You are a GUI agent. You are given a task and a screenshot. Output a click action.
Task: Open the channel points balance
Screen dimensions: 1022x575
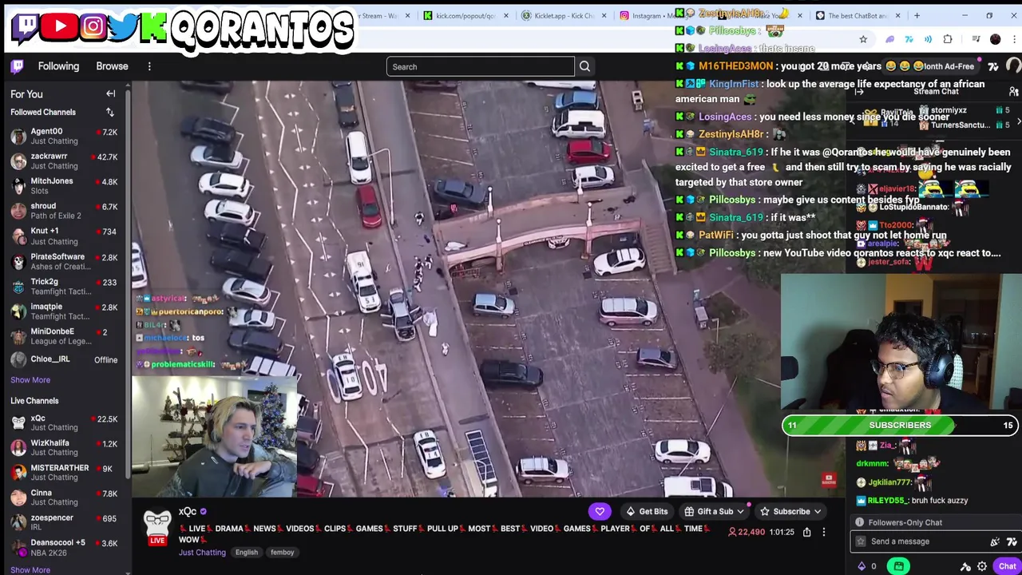click(867, 566)
